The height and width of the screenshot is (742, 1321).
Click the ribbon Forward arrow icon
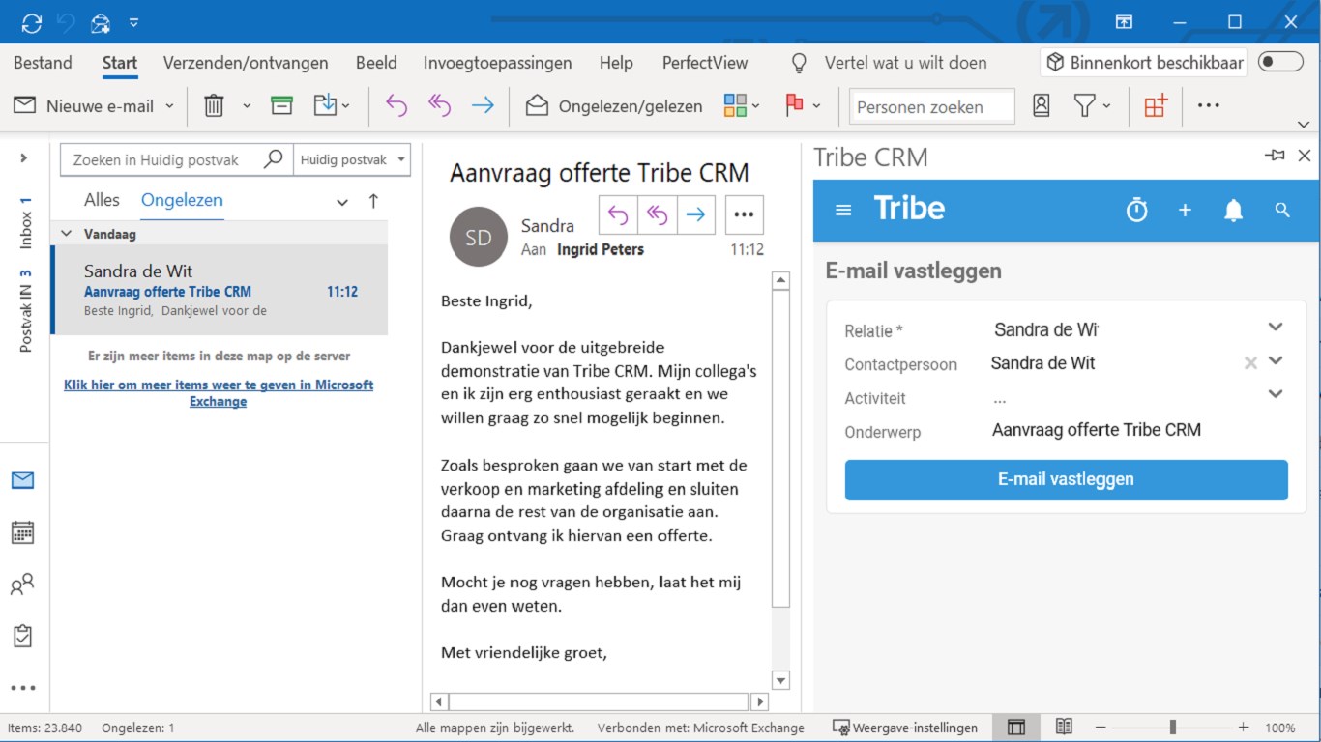(x=483, y=106)
